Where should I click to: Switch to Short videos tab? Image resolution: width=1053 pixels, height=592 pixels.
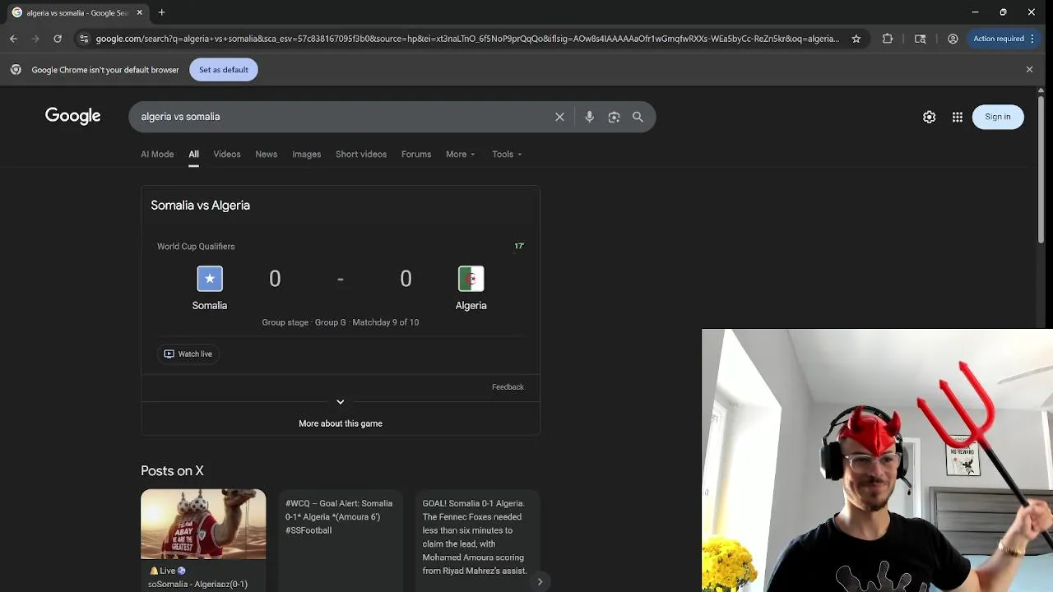pos(361,155)
